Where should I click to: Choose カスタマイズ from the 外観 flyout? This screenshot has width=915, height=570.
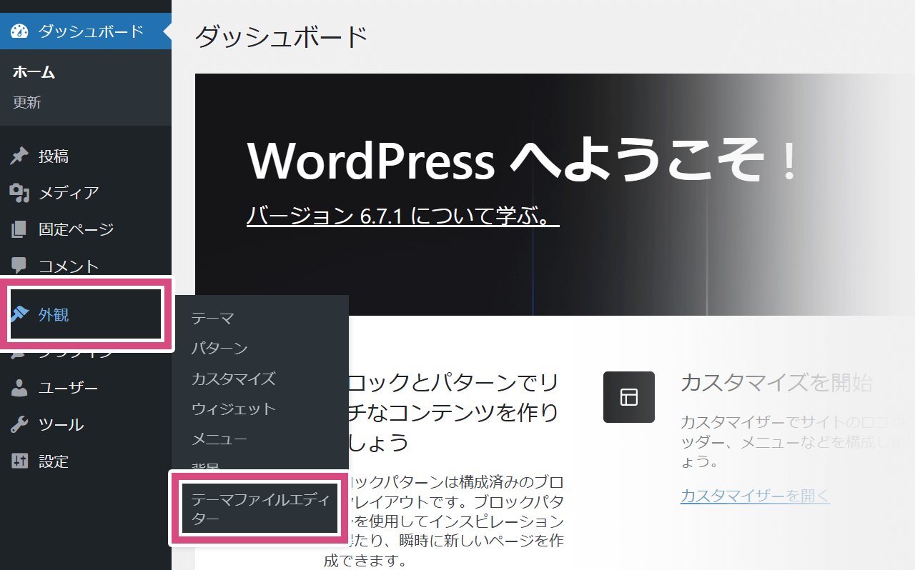click(233, 379)
